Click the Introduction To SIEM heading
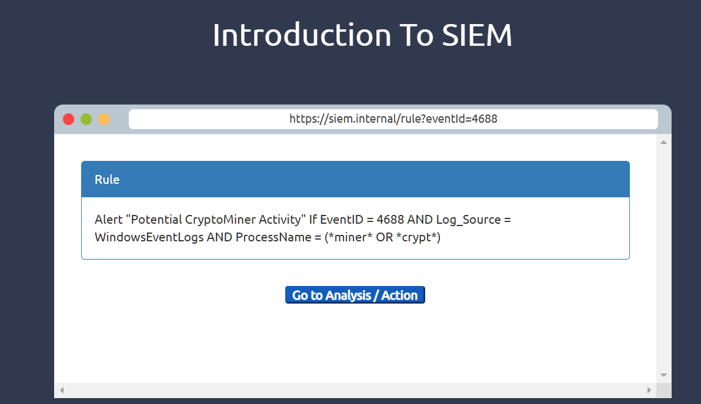Screen dimensions: 701x404 [x=362, y=35]
